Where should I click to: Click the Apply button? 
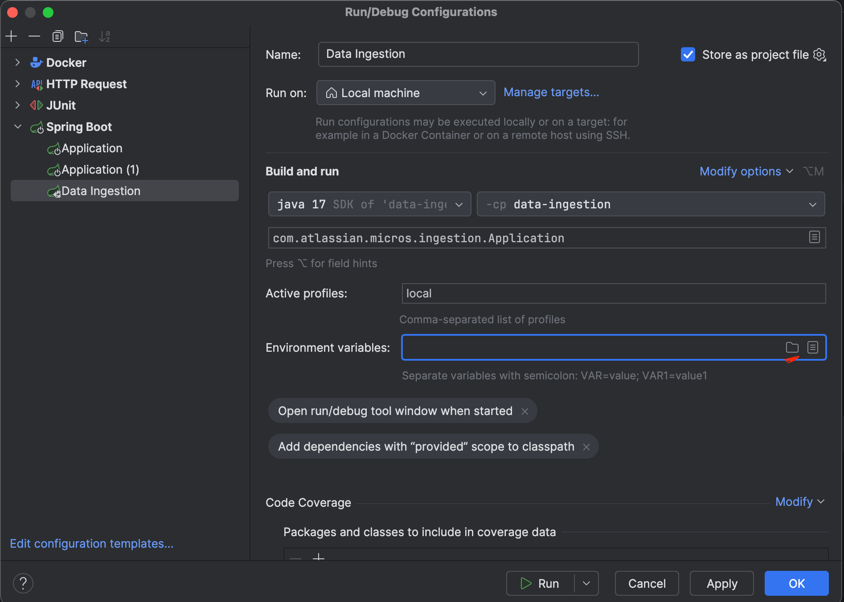721,583
